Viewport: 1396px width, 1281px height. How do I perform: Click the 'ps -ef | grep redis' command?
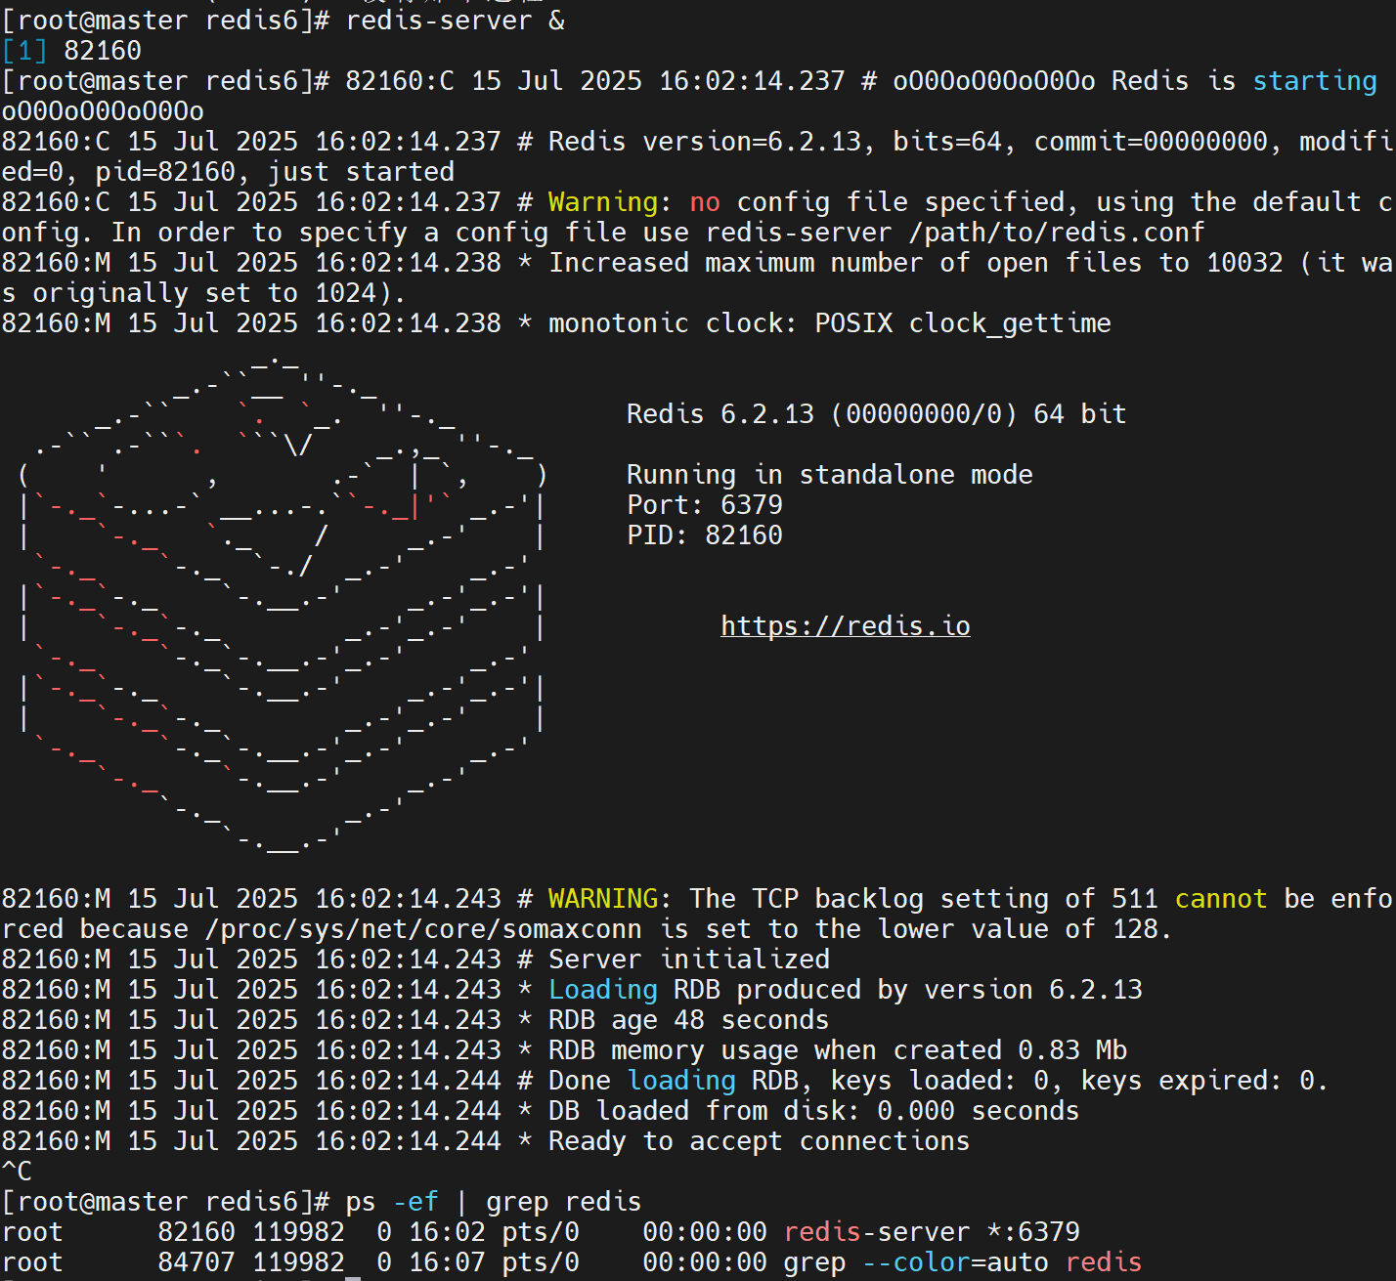[494, 1202]
